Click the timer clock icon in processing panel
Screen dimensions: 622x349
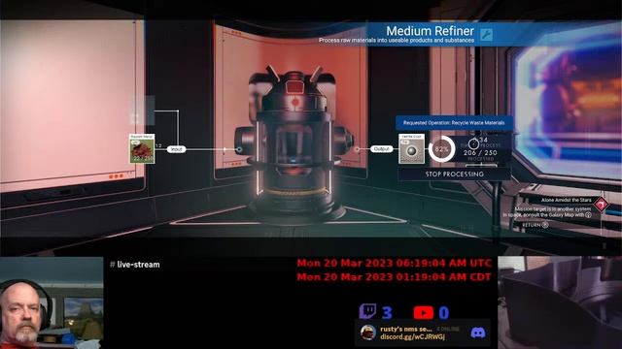(473, 143)
